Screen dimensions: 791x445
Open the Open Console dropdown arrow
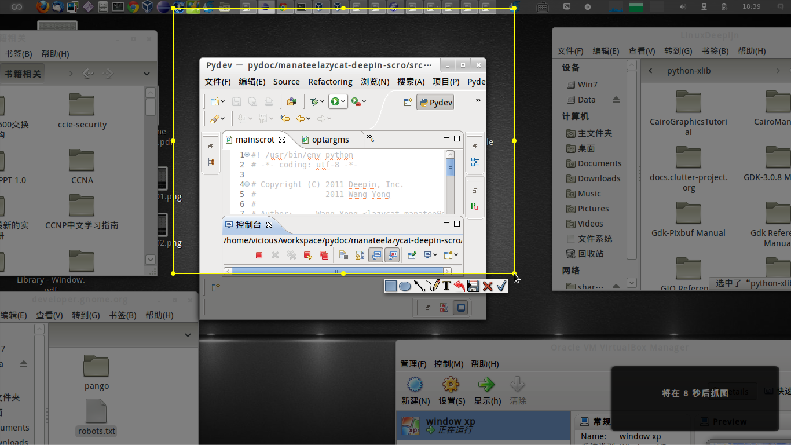456,255
